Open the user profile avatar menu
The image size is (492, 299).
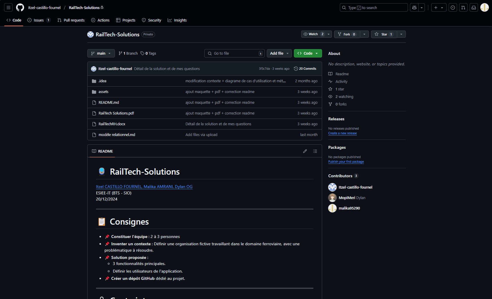[484, 8]
